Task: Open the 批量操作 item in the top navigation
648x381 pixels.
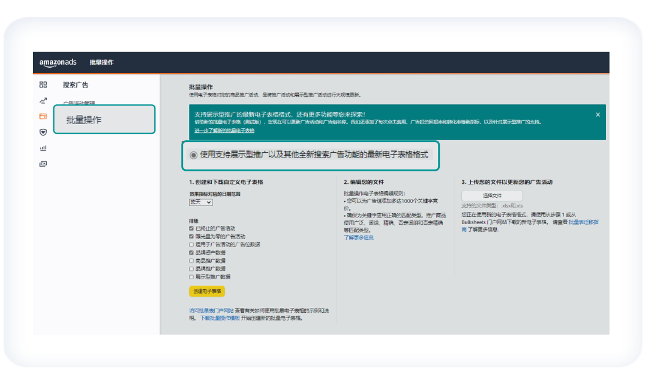Action: pyautogui.click(x=102, y=62)
